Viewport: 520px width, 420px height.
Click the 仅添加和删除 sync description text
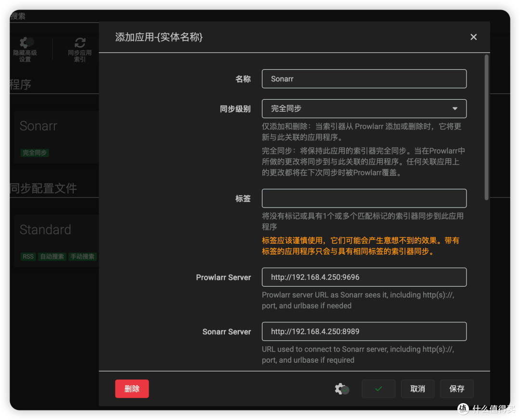coord(362,131)
